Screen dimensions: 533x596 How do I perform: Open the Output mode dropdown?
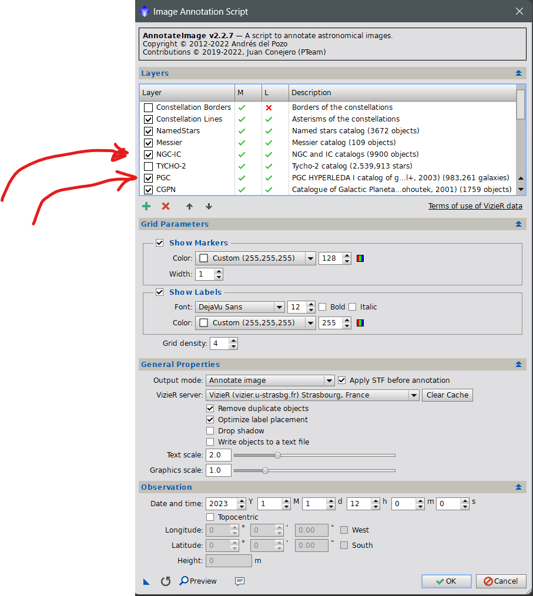click(x=270, y=381)
